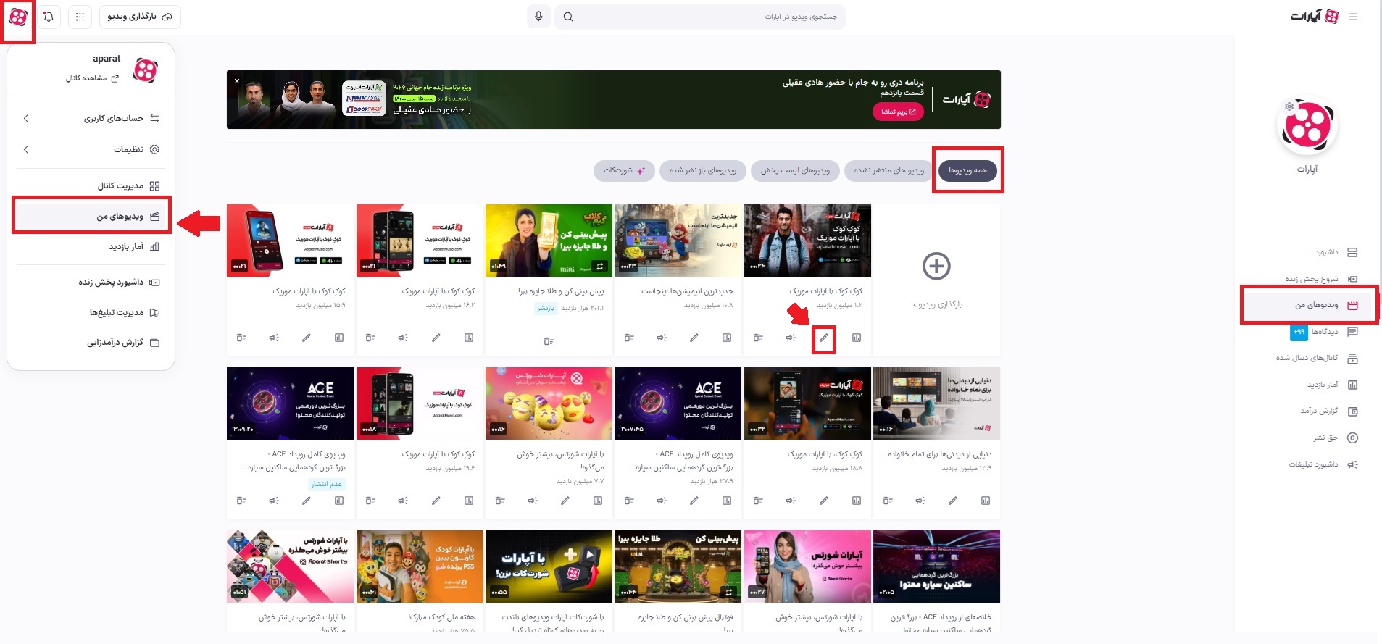Click the بارگذاری ویدیو upload button
The height and width of the screenshot is (644, 1382).
tap(140, 17)
